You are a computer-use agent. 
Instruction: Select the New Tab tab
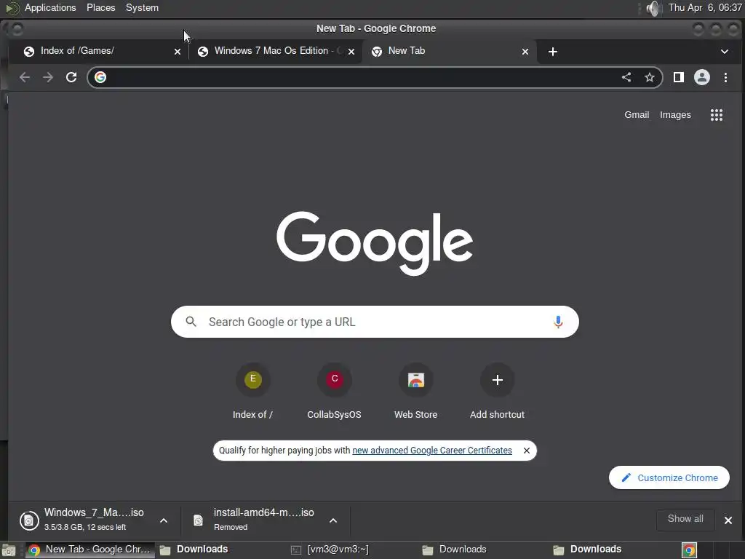(450, 51)
